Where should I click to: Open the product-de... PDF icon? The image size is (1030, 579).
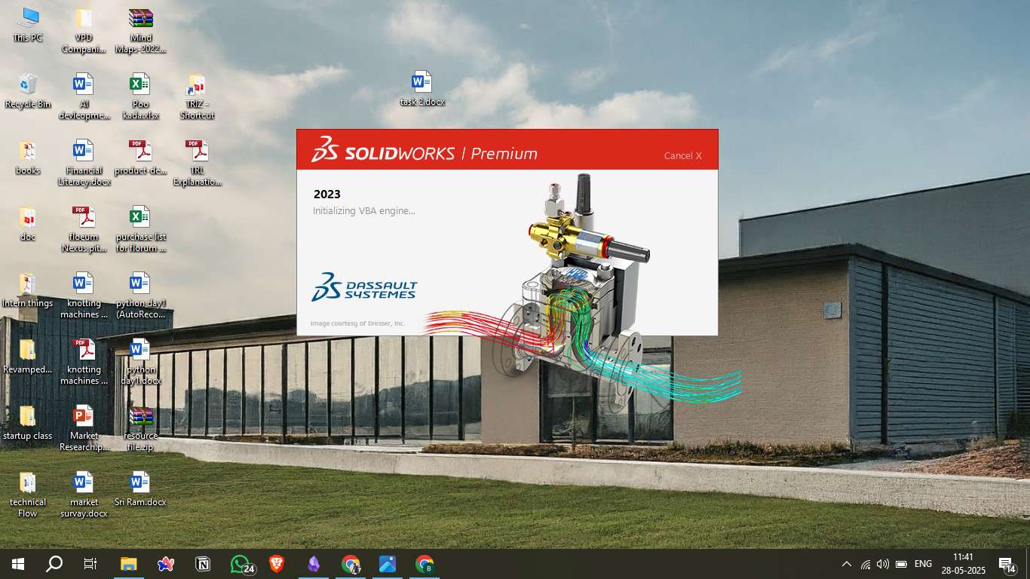tap(141, 158)
